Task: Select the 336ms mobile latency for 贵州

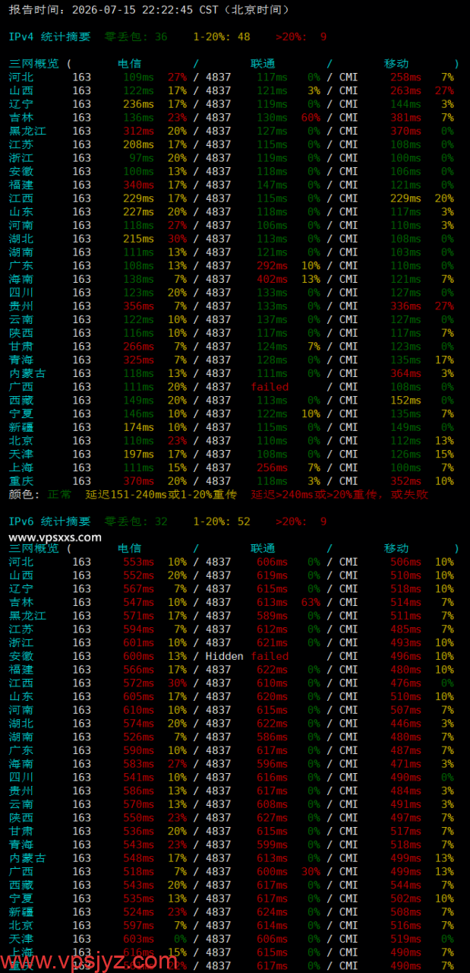Action: coord(405,306)
